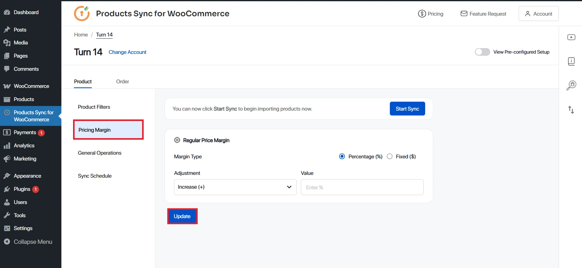This screenshot has height=268, width=582.
Task: Click the WooCommerce logo icon
Action: pos(7,86)
